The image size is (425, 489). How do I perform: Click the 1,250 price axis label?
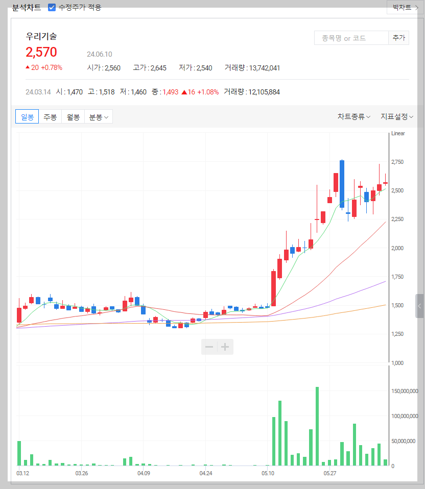pyautogui.click(x=397, y=334)
